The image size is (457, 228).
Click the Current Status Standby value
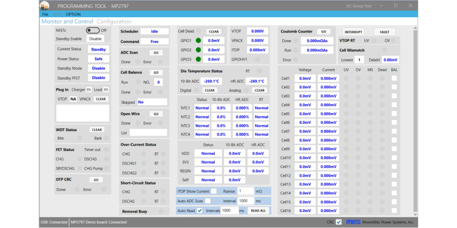pyautogui.click(x=98, y=50)
